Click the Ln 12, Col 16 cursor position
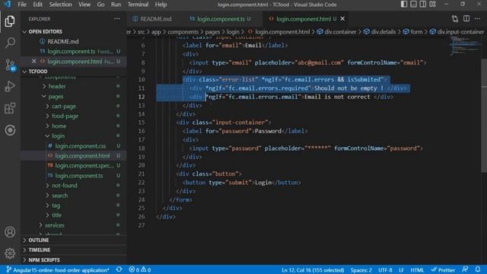 point(313,270)
